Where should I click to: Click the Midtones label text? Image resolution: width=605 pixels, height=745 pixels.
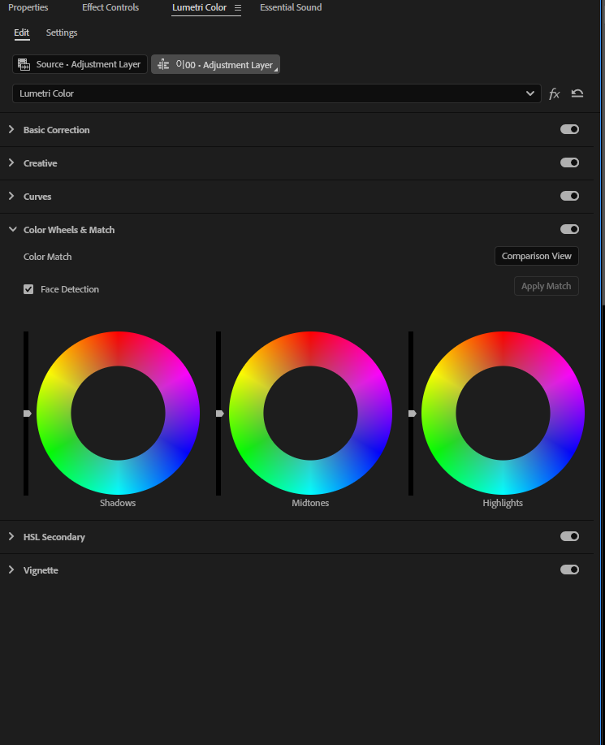310,503
